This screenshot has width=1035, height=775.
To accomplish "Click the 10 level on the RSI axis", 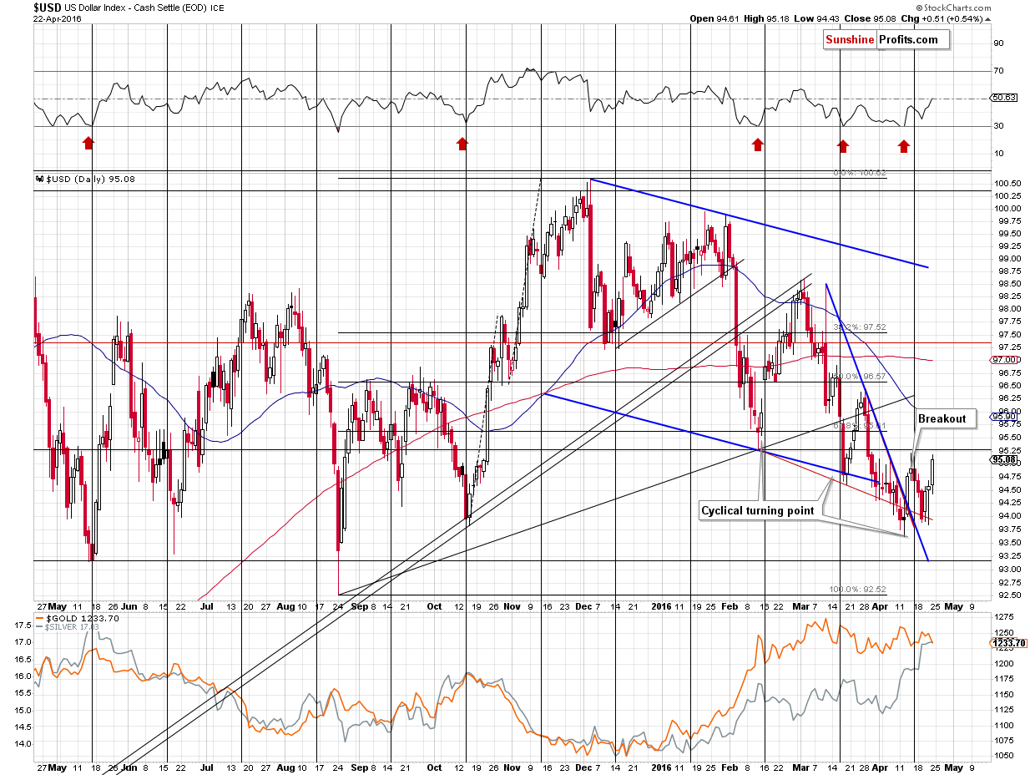I will (x=997, y=154).
